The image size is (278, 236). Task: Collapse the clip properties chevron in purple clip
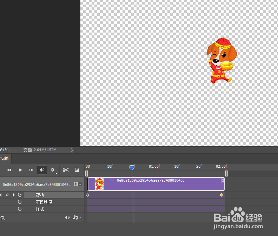(x=113, y=180)
